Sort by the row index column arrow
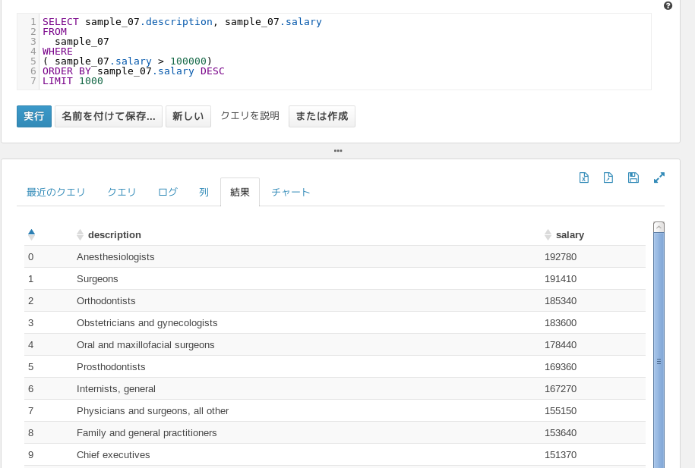 [31, 234]
